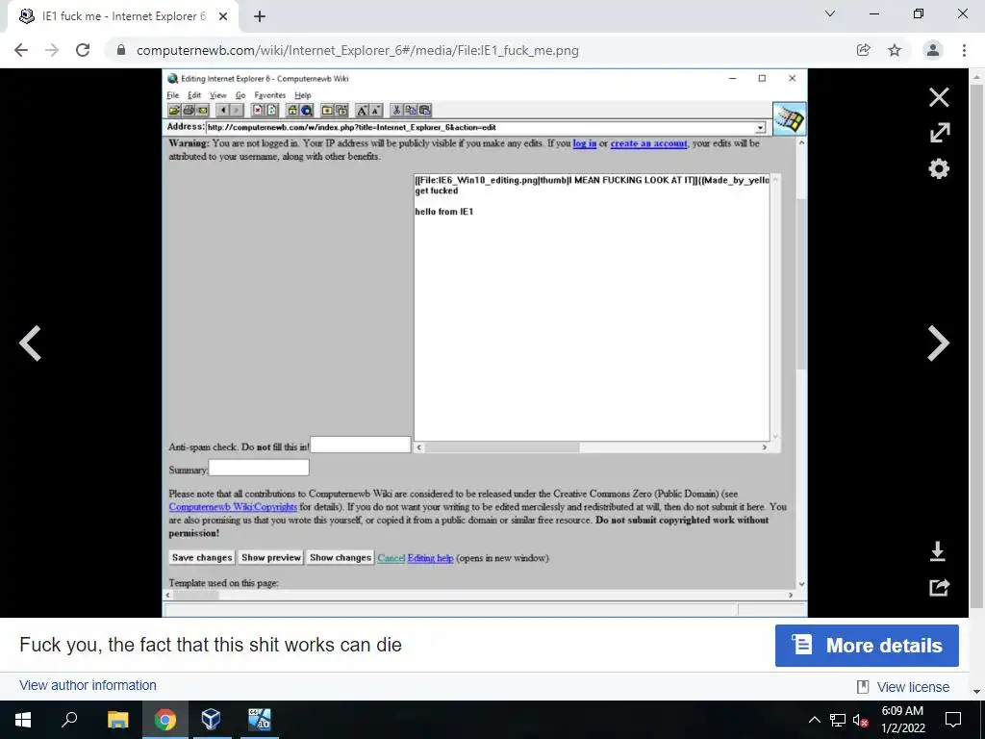The width and height of the screenshot is (985, 739).
Task: Open the Chrome profile menu
Action: tap(933, 50)
